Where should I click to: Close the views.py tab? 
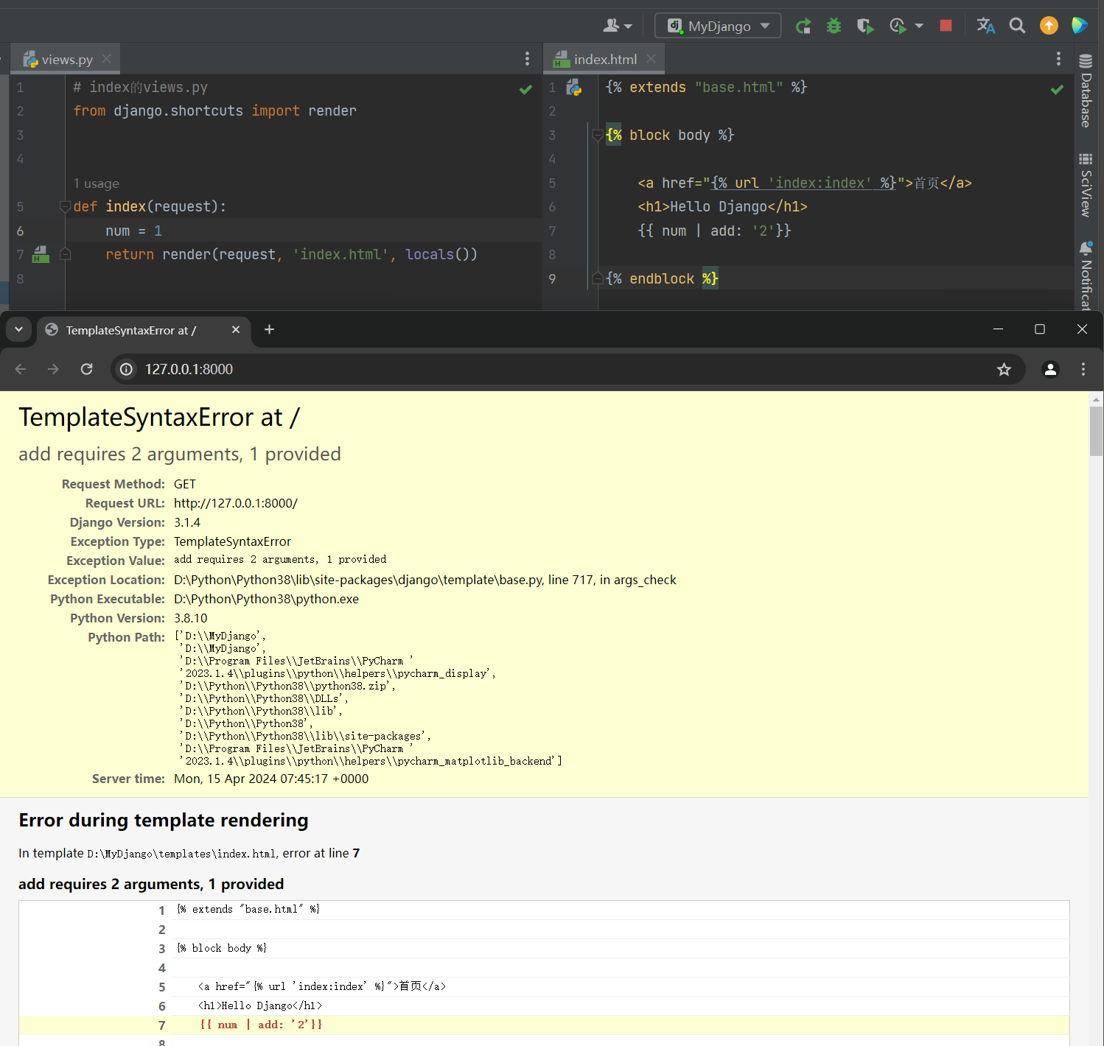pyautogui.click(x=107, y=59)
